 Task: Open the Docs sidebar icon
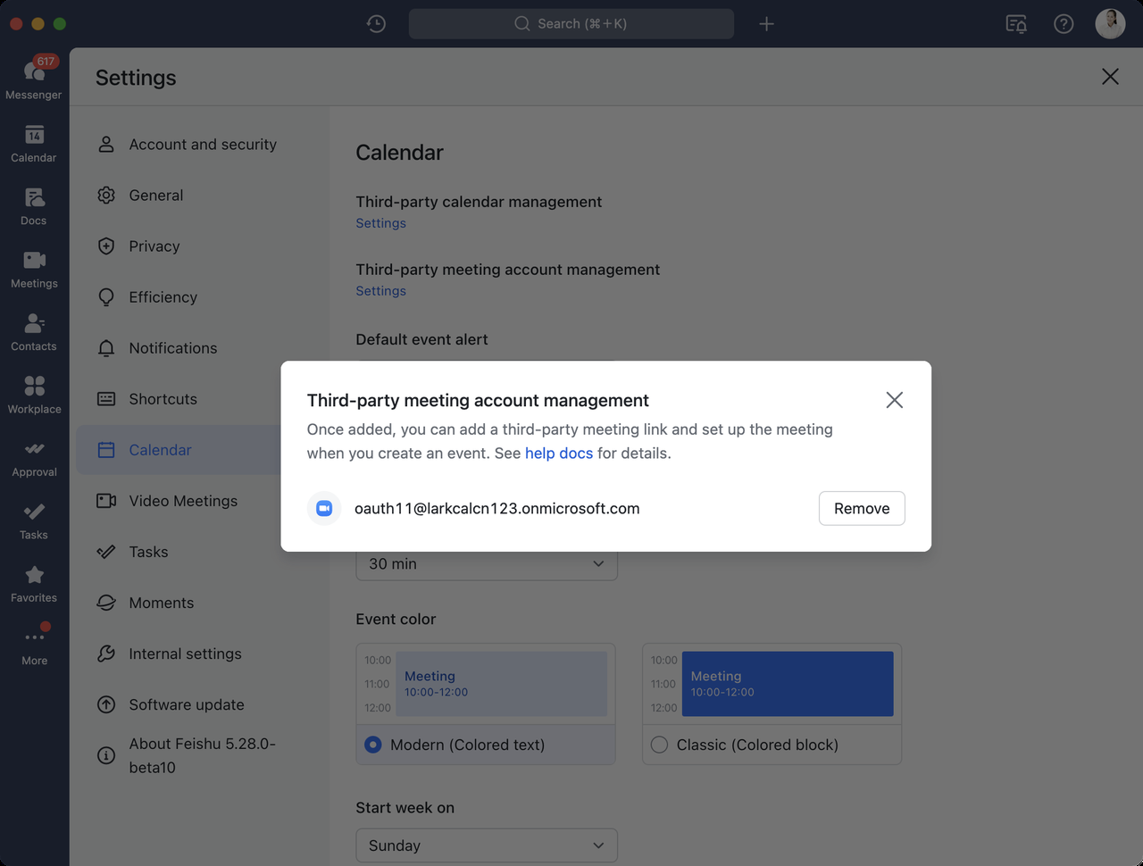coord(34,205)
